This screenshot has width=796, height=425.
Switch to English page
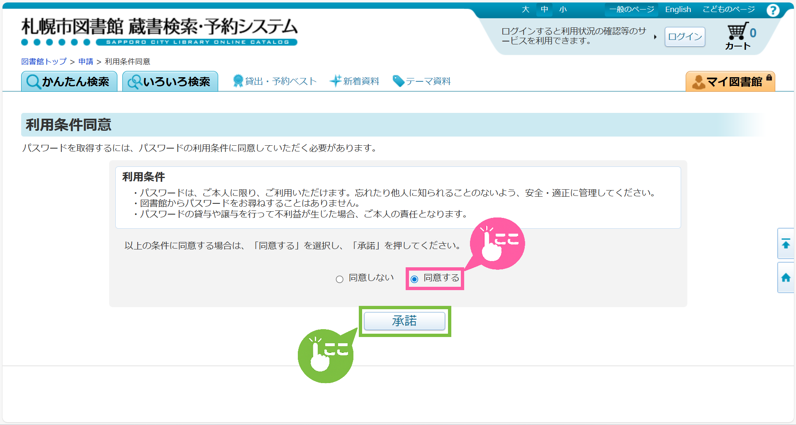(678, 10)
